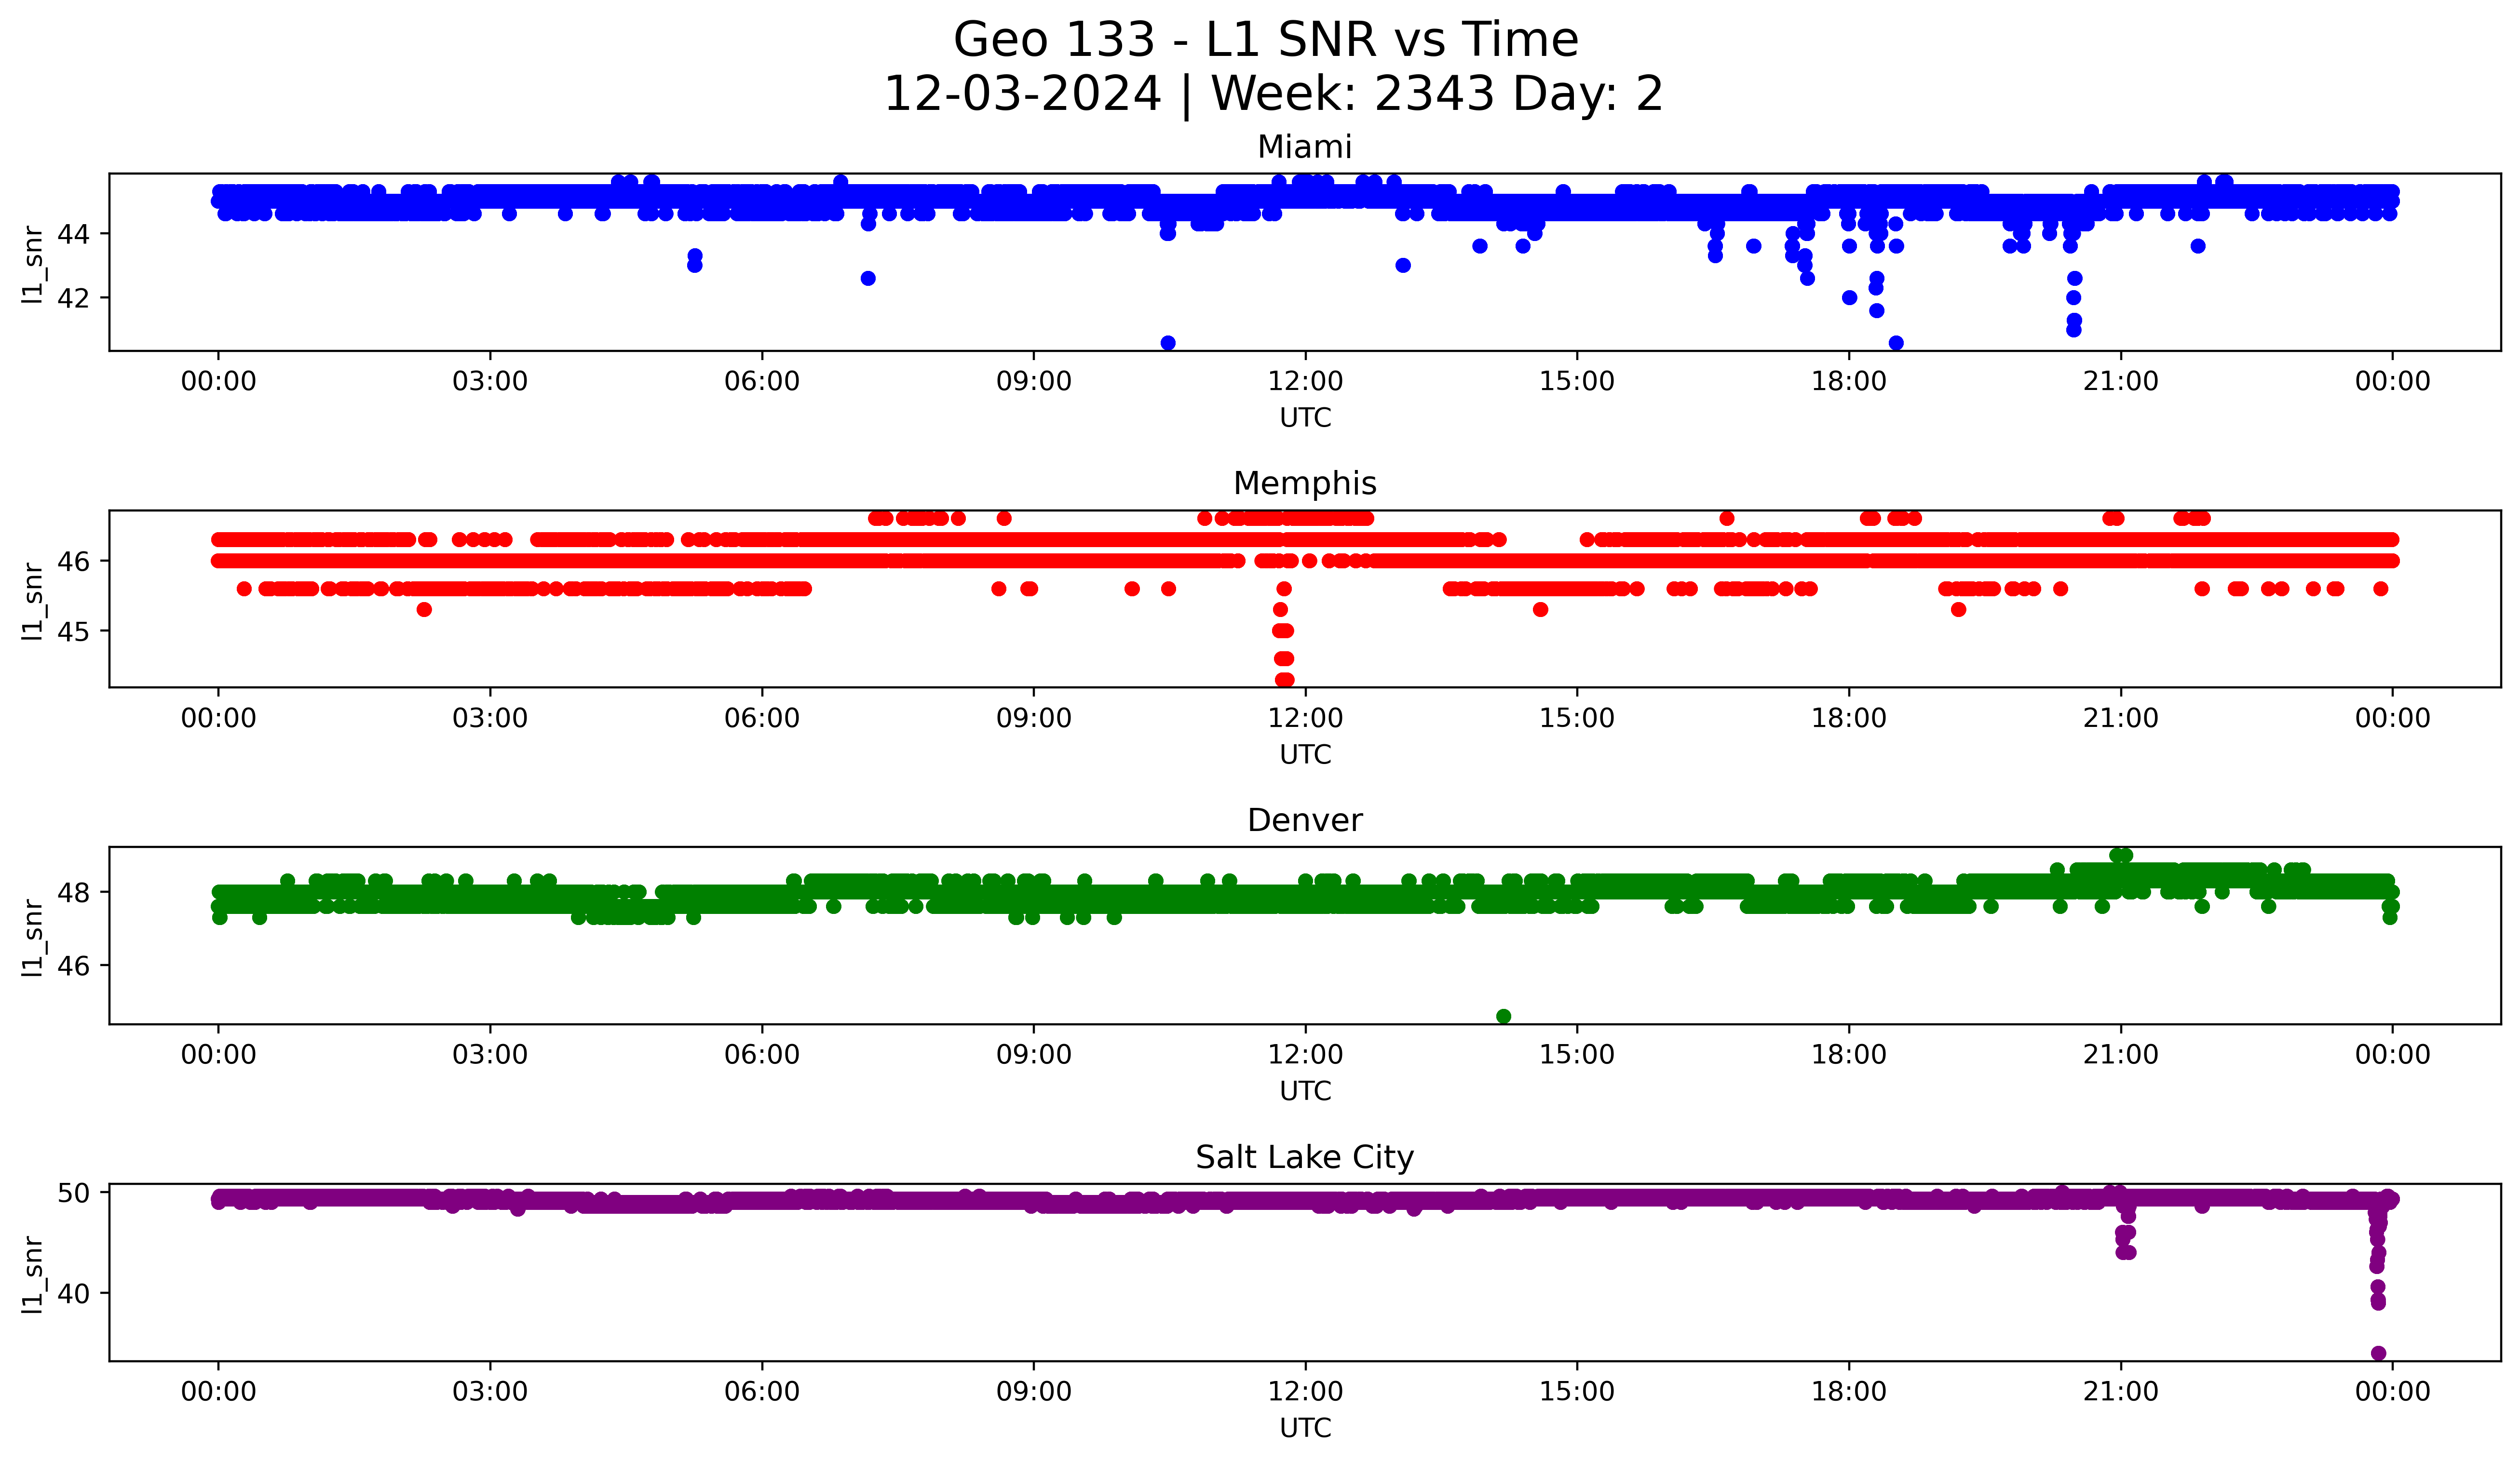Viewport: 2520px width, 1462px height.
Task: Click the Denver subplot title
Action: (x=1304, y=820)
